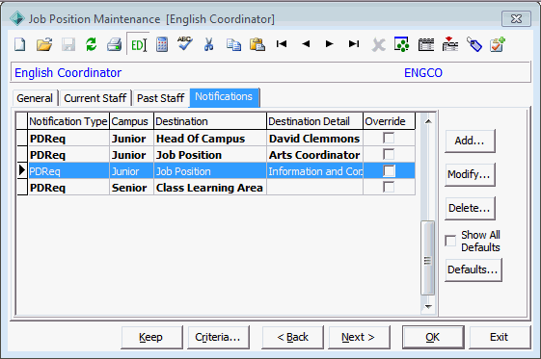Click the Modify... button

coord(470,174)
